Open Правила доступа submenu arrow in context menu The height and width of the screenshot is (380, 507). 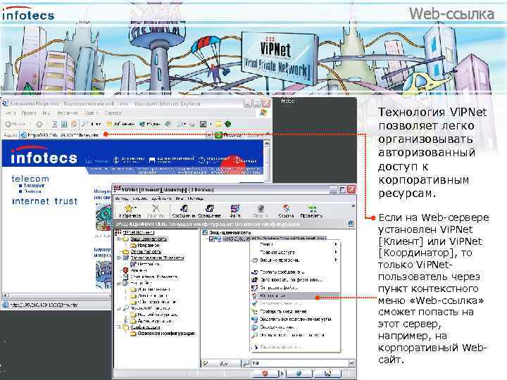(336, 252)
